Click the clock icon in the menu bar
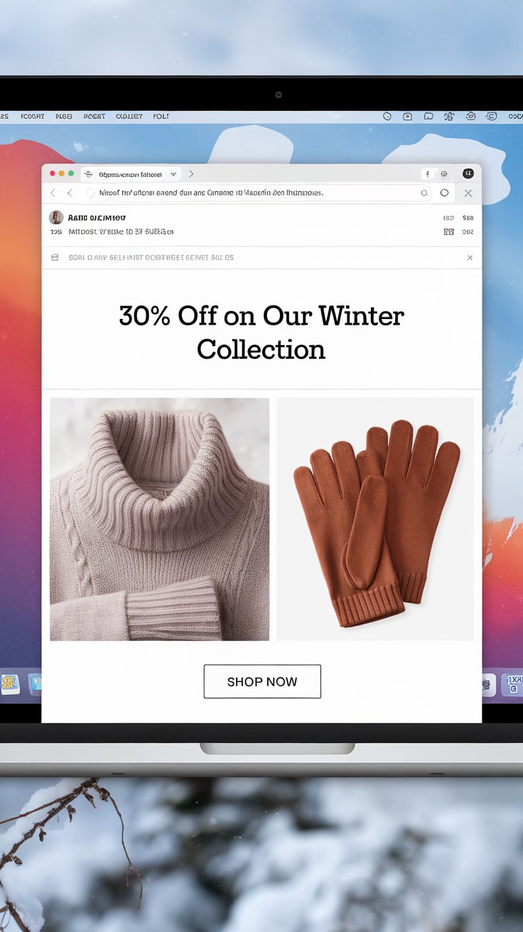The width and height of the screenshot is (523, 932). tap(387, 116)
